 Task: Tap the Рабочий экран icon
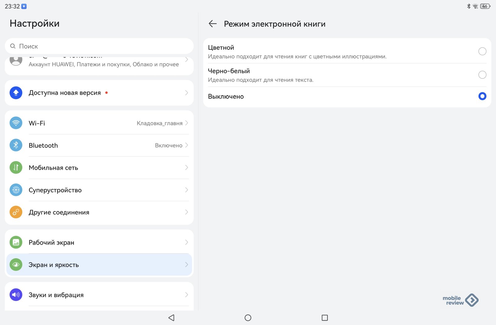[16, 242]
